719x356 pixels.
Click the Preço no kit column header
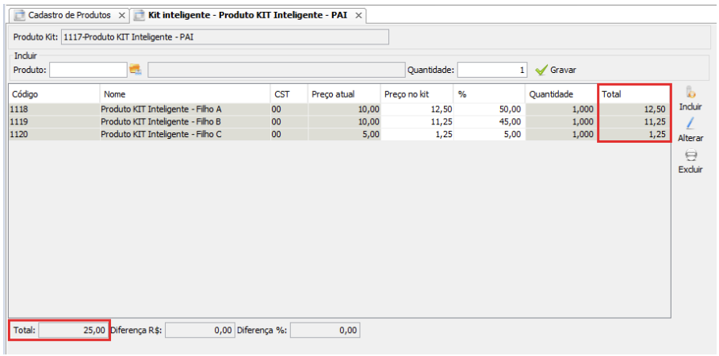click(416, 94)
